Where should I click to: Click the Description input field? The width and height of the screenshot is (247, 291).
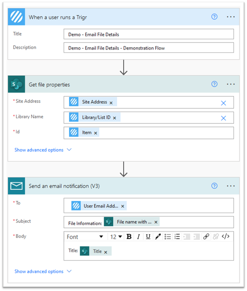click(149, 48)
